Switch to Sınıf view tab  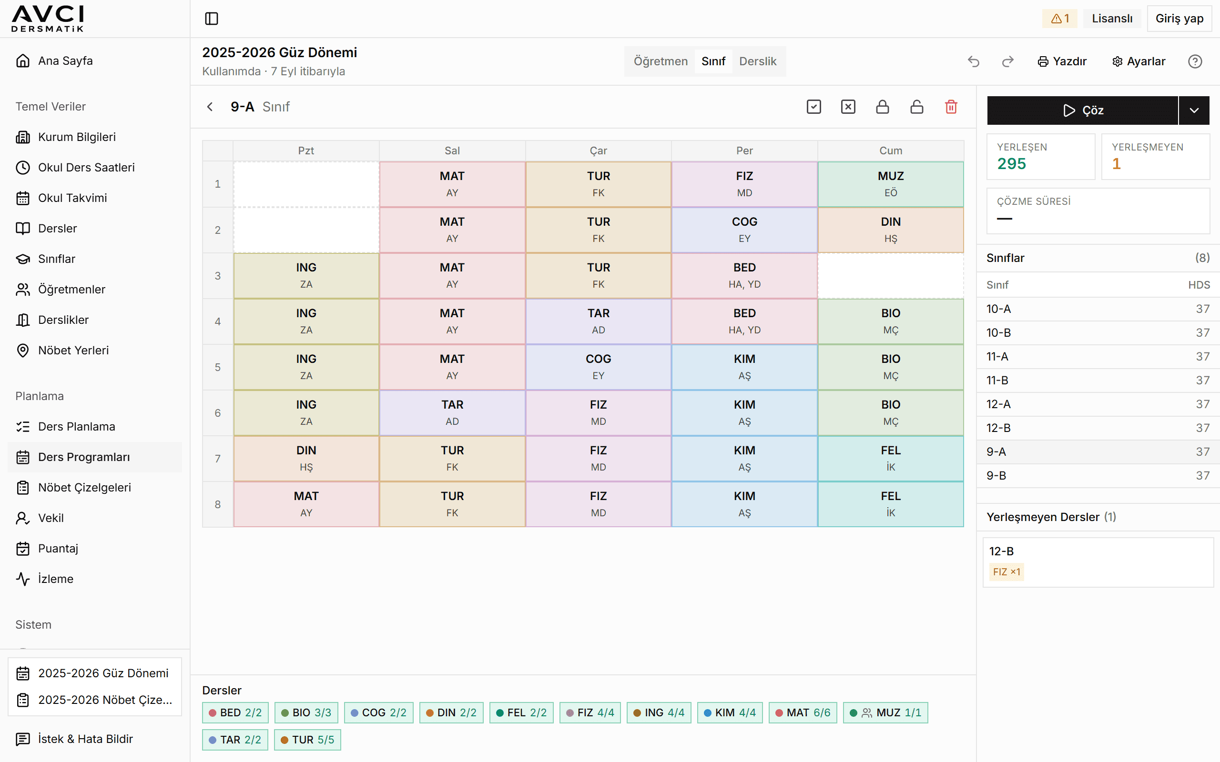[x=713, y=61]
